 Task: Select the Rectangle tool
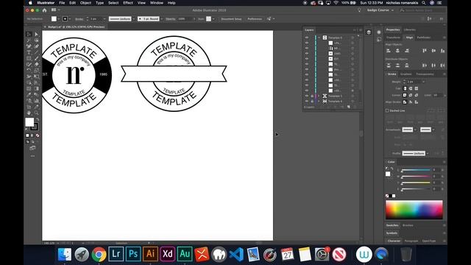tap(29, 58)
